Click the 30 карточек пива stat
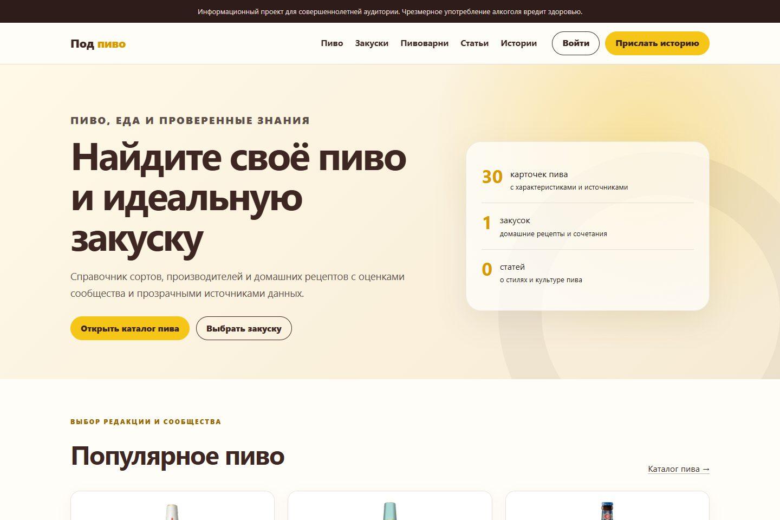Image resolution: width=780 pixels, height=520 pixels. pyautogui.click(x=588, y=180)
